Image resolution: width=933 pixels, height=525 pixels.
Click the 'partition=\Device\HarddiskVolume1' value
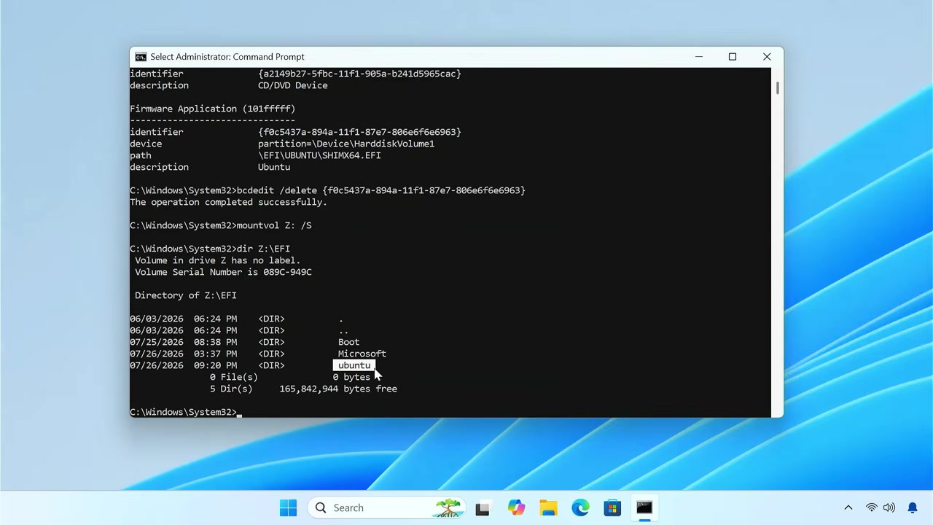346,144
